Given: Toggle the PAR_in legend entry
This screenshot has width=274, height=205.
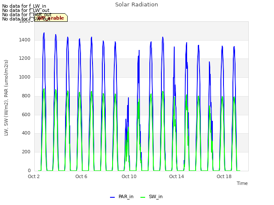Looking at the screenshot, I should point(122,196).
